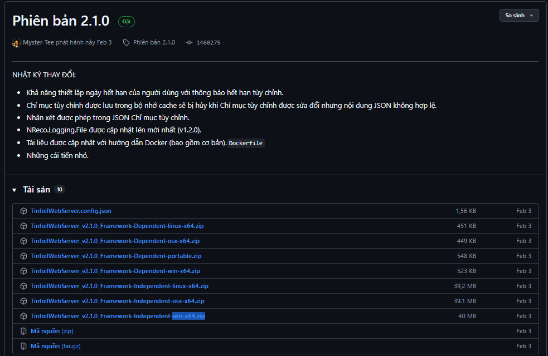Open commit 1460275
The height and width of the screenshot is (356, 548).
(x=208, y=43)
